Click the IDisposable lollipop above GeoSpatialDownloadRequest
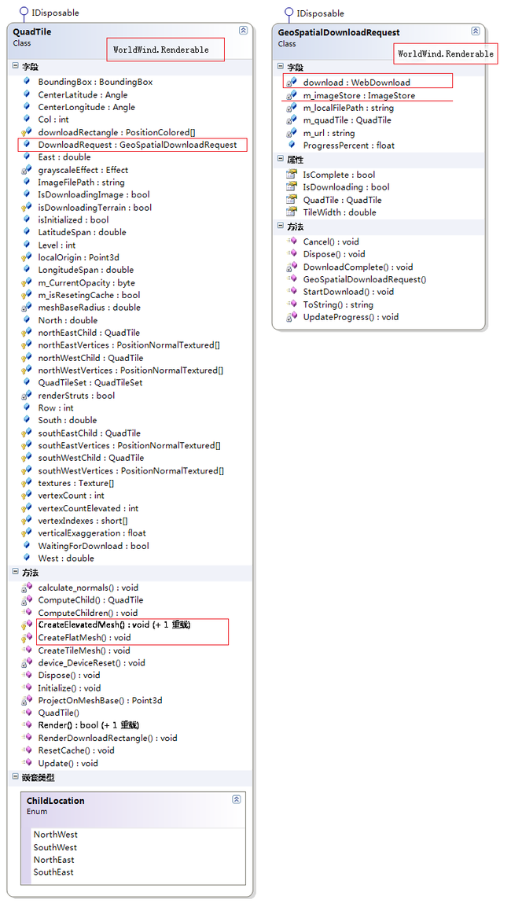This screenshot has height=903, width=511. [x=289, y=13]
